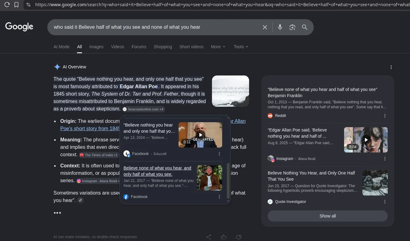The width and height of the screenshot is (410, 241).
Task: Click the highlighted Edgar Allan Poe name
Action: 139,86
